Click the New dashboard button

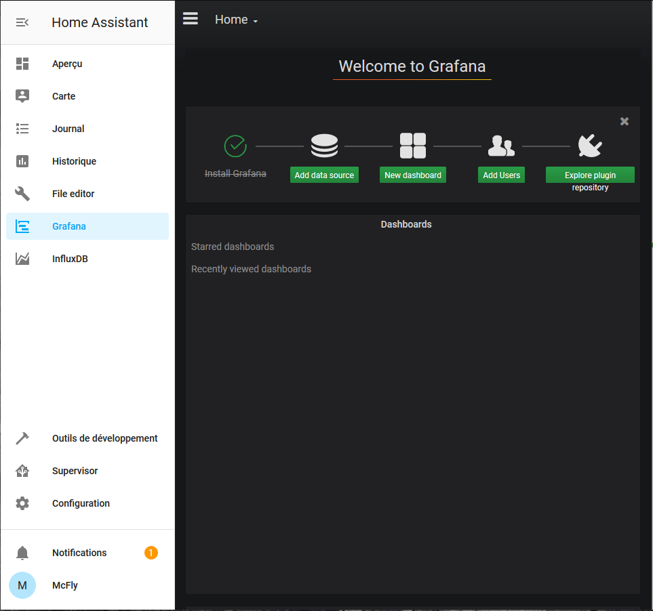click(x=412, y=175)
